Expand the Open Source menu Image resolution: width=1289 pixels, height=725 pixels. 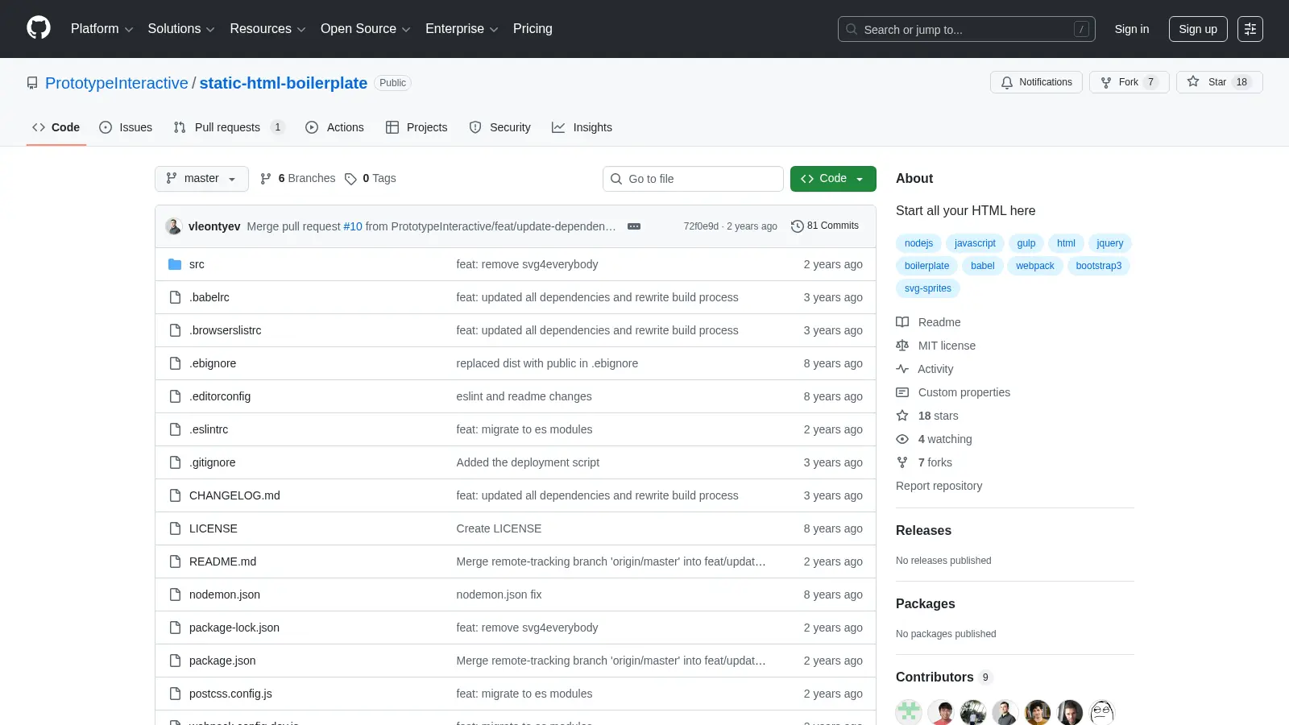click(366, 29)
